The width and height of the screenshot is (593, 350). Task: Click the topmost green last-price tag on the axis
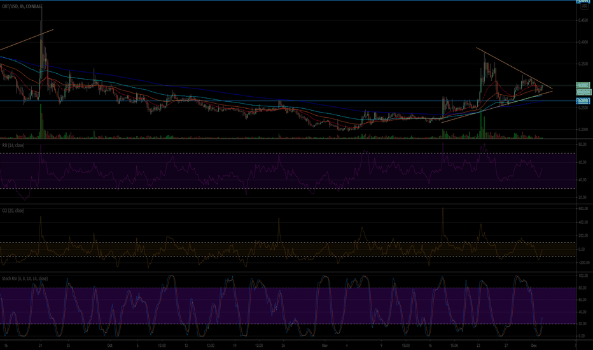pyautogui.click(x=583, y=85)
